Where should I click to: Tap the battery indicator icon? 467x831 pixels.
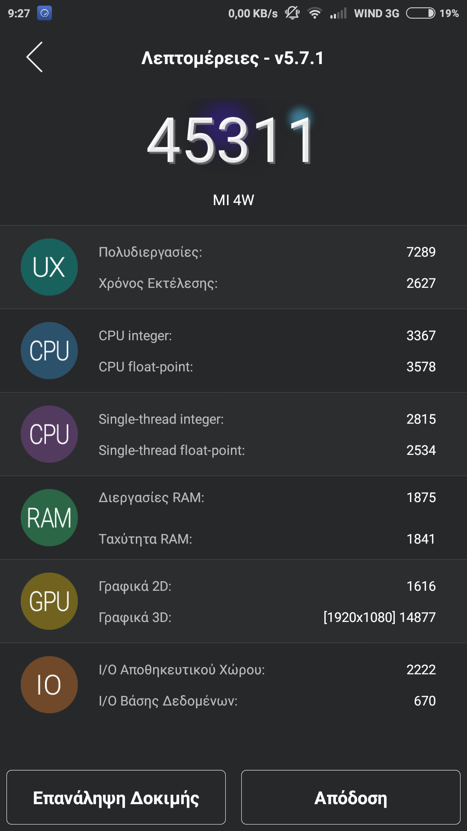click(x=420, y=13)
